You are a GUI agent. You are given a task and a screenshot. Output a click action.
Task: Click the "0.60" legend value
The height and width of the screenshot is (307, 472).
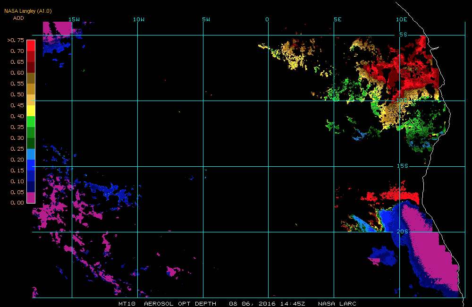tap(17, 73)
